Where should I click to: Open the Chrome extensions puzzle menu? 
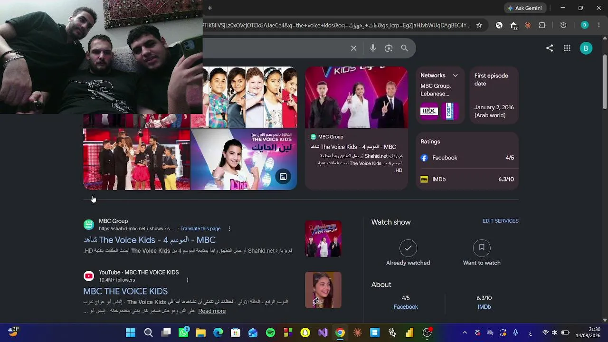pyautogui.click(x=542, y=25)
